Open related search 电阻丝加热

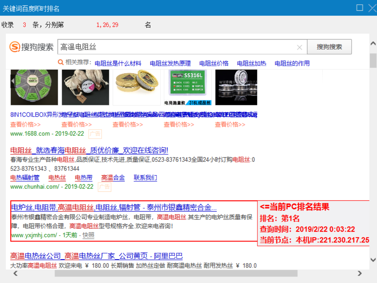(251, 64)
